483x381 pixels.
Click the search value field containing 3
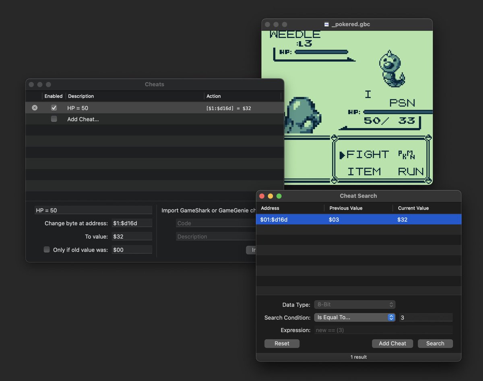pyautogui.click(x=426, y=317)
